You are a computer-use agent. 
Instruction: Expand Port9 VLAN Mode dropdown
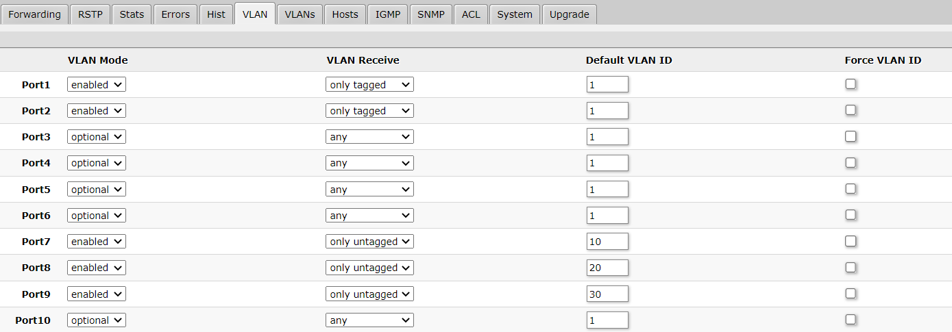(97, 294)
